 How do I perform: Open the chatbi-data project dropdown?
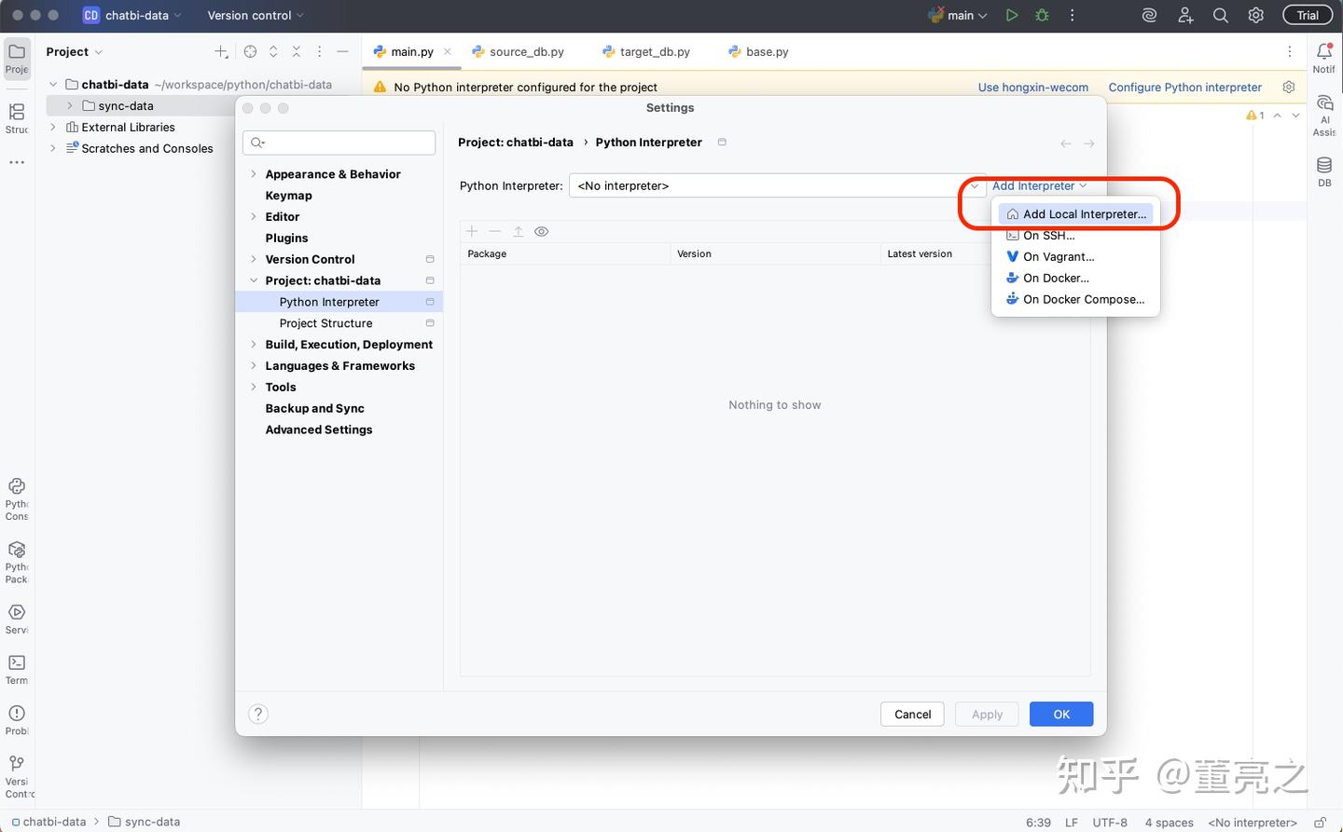[132, 15]
